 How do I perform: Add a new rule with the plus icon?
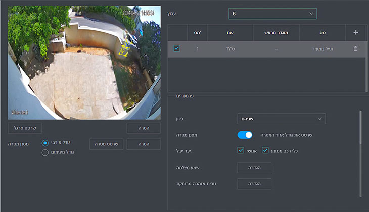coord(355,33)
